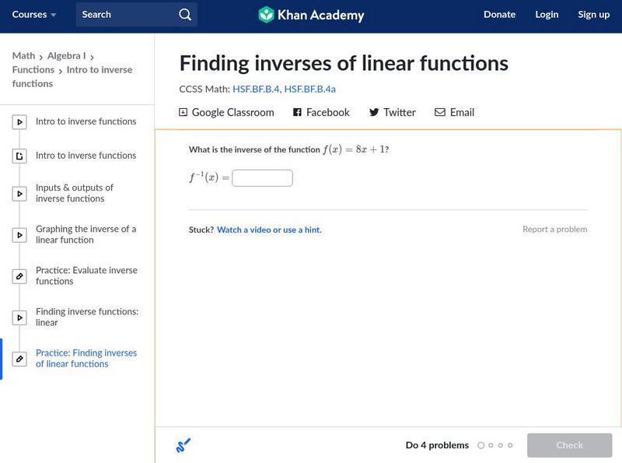The height and width of the screenshot is (463, 622).
Task: Click the Search field in header
Action: [128, 15]
